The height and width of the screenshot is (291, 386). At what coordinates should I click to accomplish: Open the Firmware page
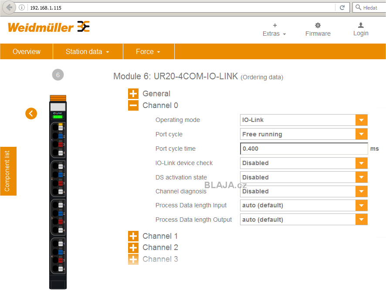[x=318, y=34]
